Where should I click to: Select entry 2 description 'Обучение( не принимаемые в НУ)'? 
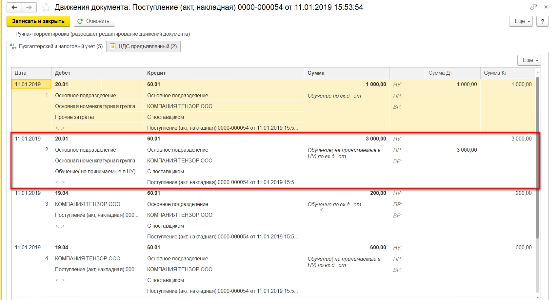pos(344,153)
